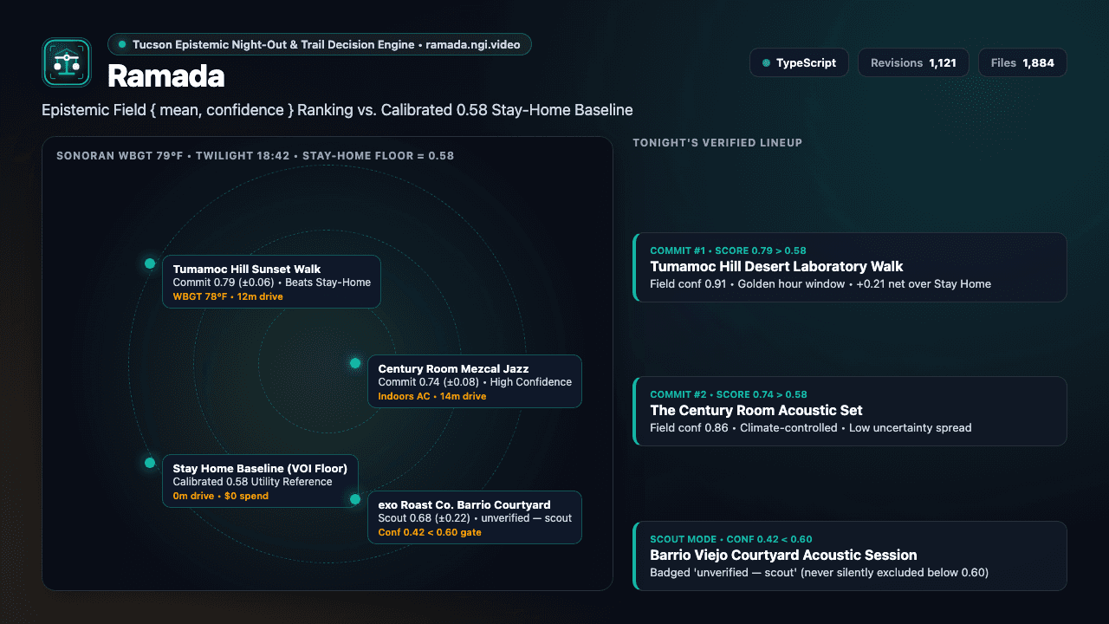Click the Ramada scales logo icon
Image resolution: width=1109 pixels, height=624 pixels.
67,62
